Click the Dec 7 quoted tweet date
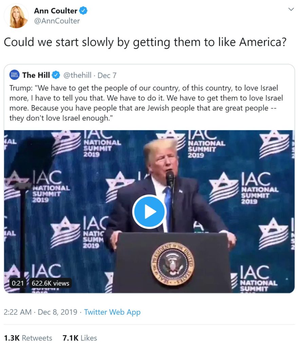Screen dimensions: 298x347 [x=107, y=76]
